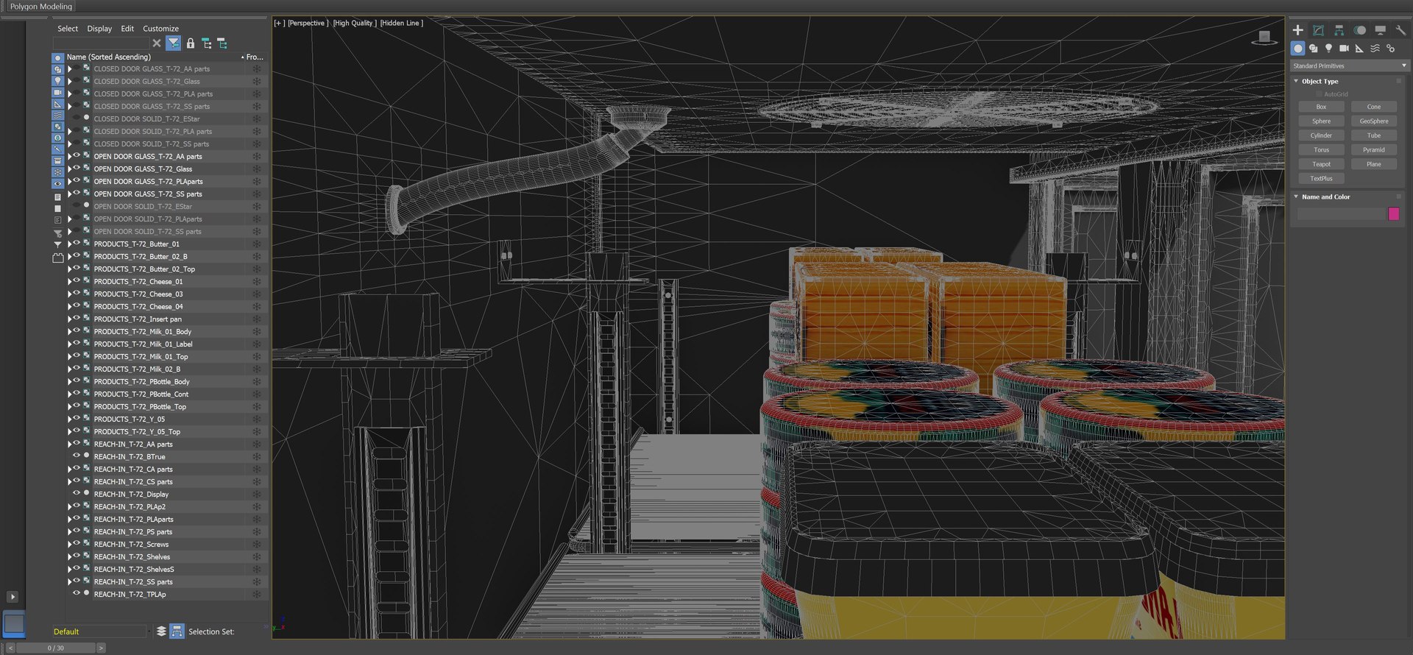Viewport: 1413px width, 655px height.
Task: Click the freeze snowflake for REACH-IN_T-72_Display
Action: (x=257, y=494)
